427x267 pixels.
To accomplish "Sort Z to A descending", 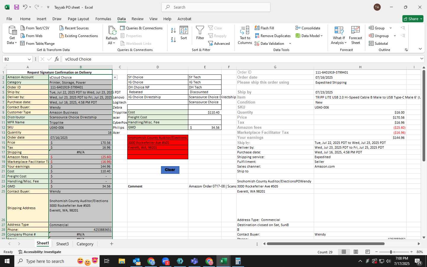I will [173, 39].
